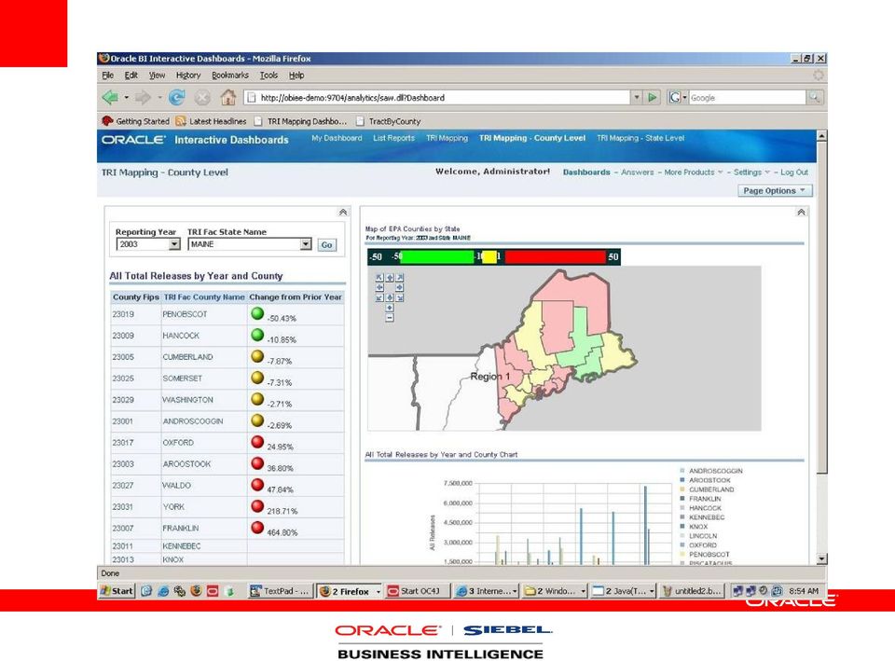Open the History menu
This screenshot has width=895, height=661.
pyautogui.click(x=188, y=76)
